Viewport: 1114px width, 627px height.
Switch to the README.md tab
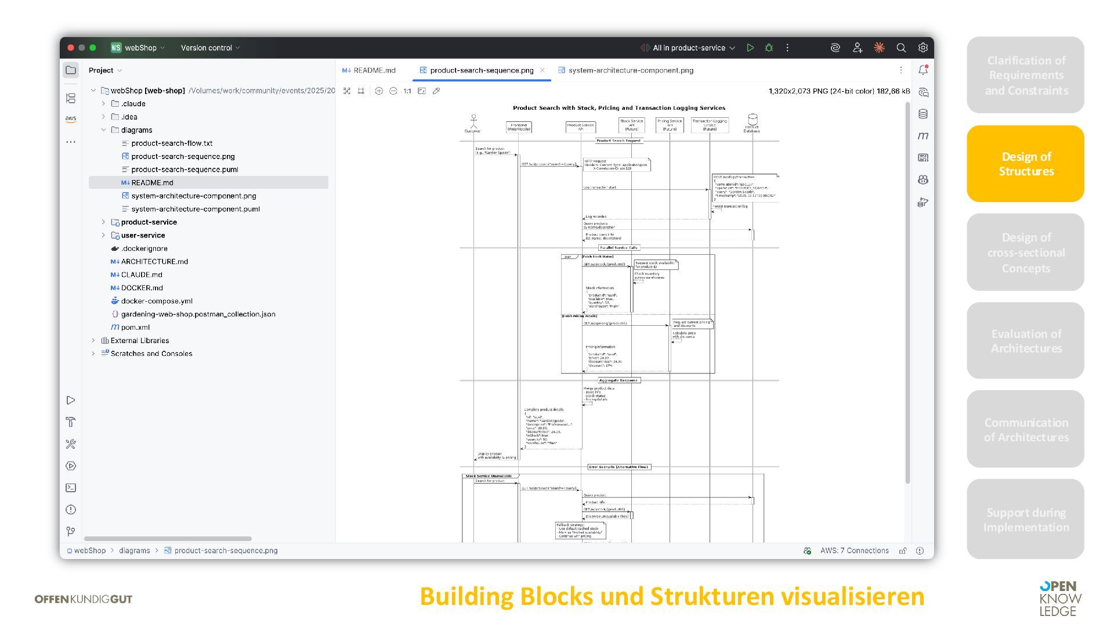369,70
